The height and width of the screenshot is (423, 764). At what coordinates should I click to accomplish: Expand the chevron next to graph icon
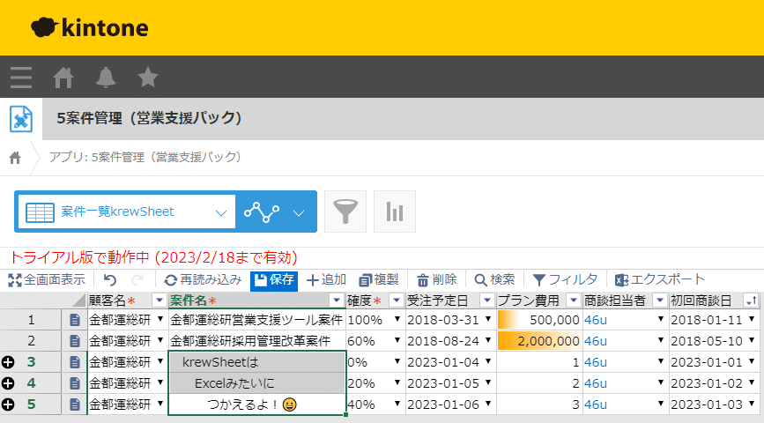point(299,212)
